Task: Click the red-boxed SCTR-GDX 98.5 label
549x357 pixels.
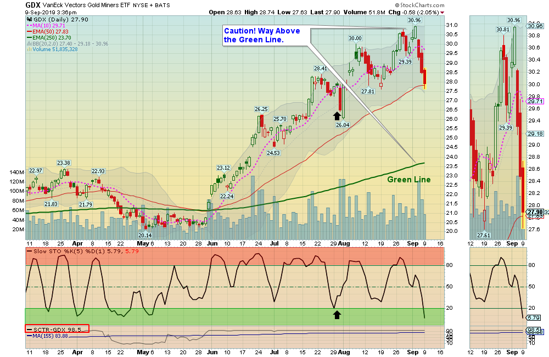Action: pyautogui.click(x=57, y=329)
